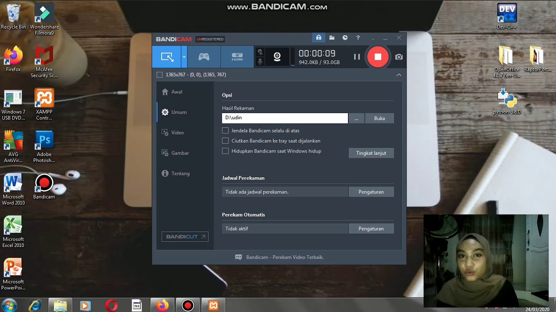Click the Bandicut link button
The width and height of the screenshot is (556, 312).
[x=185, y=237]
